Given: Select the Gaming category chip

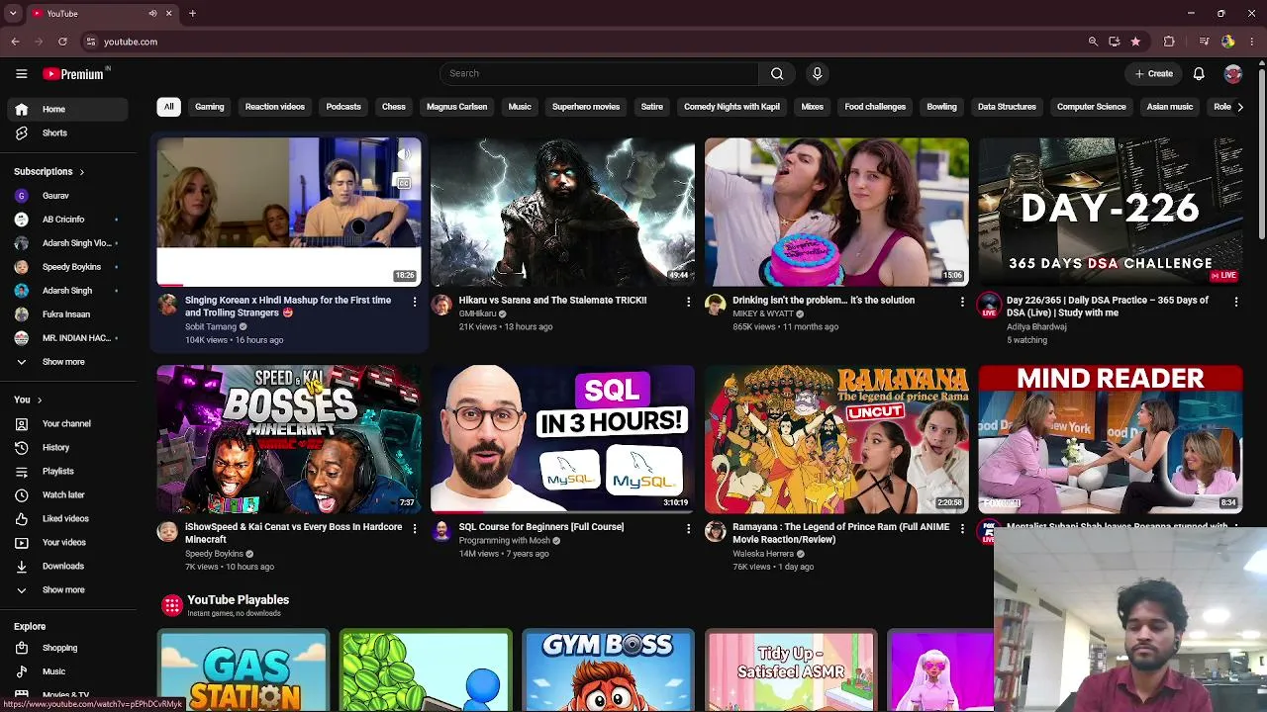Looking at the screenshot, I should (x=210, y=107).
